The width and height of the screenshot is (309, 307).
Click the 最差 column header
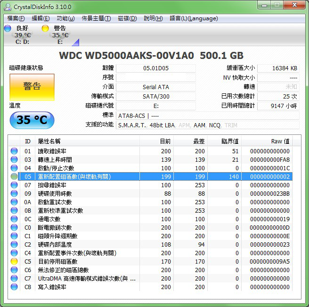(191, 141)
